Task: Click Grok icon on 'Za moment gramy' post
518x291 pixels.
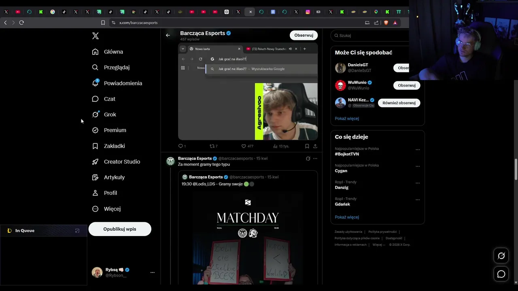Action: tap(308, 158)
